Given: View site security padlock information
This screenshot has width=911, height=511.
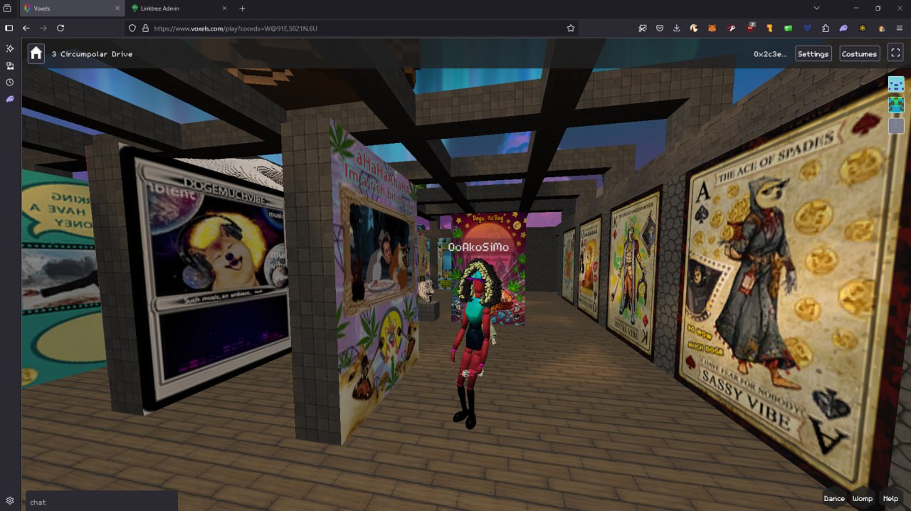Looking at the screenshot, I should (x=145, y=28).
